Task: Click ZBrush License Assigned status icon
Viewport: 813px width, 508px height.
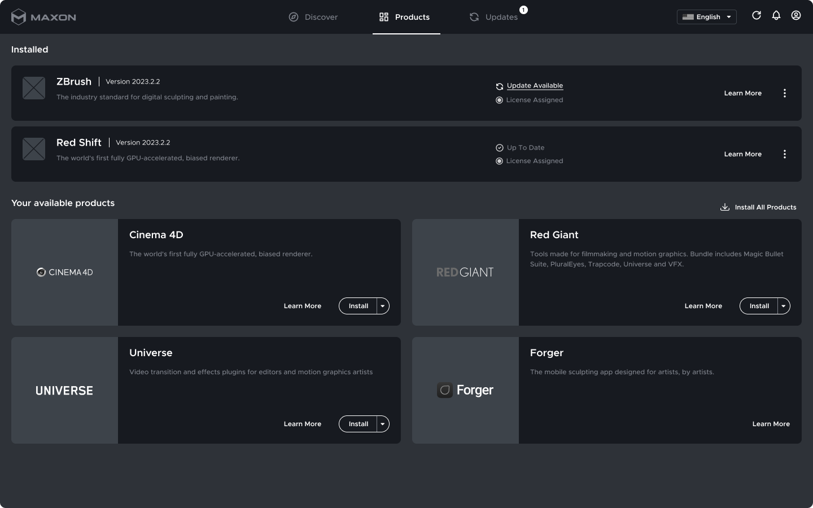Action: [x=500, y=100]
